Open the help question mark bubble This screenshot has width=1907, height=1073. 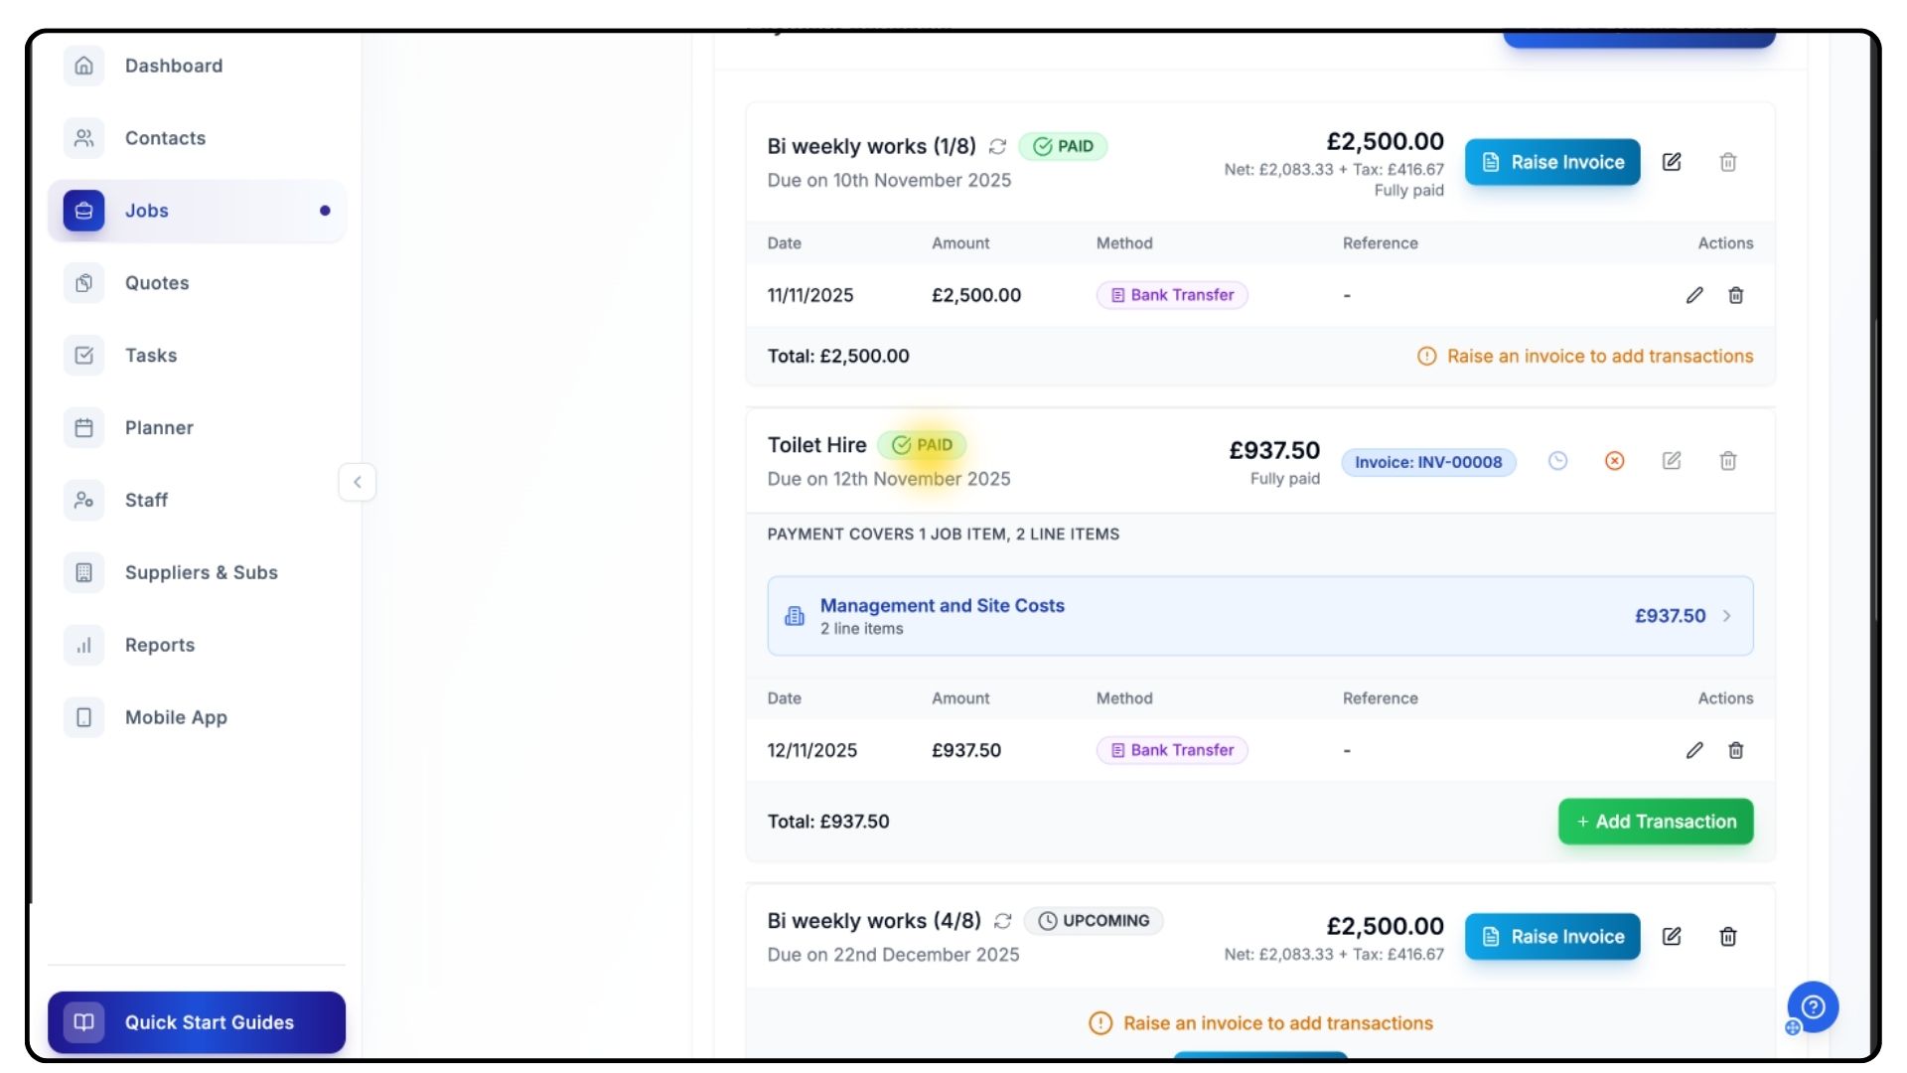(x=1813, y=1007)
